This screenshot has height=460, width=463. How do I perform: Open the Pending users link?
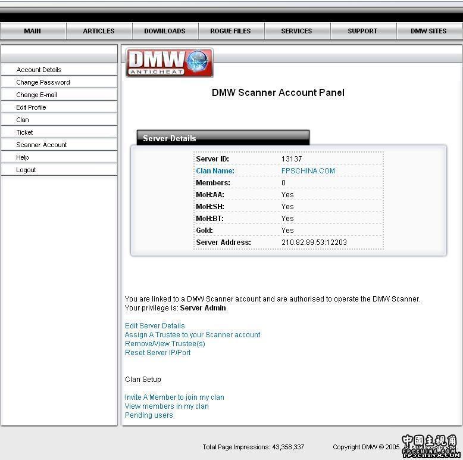[149, 415]
